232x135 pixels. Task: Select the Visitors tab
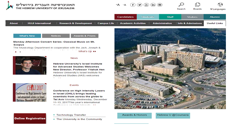pyautogui.click(x=192, y=17)
